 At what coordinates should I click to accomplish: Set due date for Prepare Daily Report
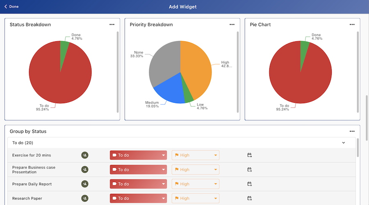[249, 184]
